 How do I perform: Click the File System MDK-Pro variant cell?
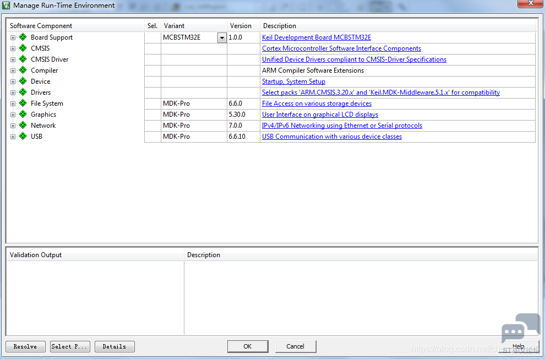click(x=194, y=104)
